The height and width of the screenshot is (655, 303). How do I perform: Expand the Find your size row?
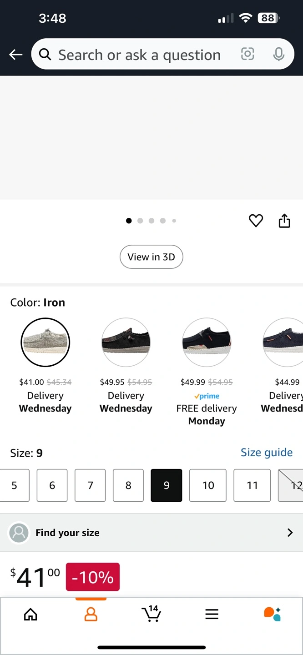pyautogui.click(x=151, y=533)
